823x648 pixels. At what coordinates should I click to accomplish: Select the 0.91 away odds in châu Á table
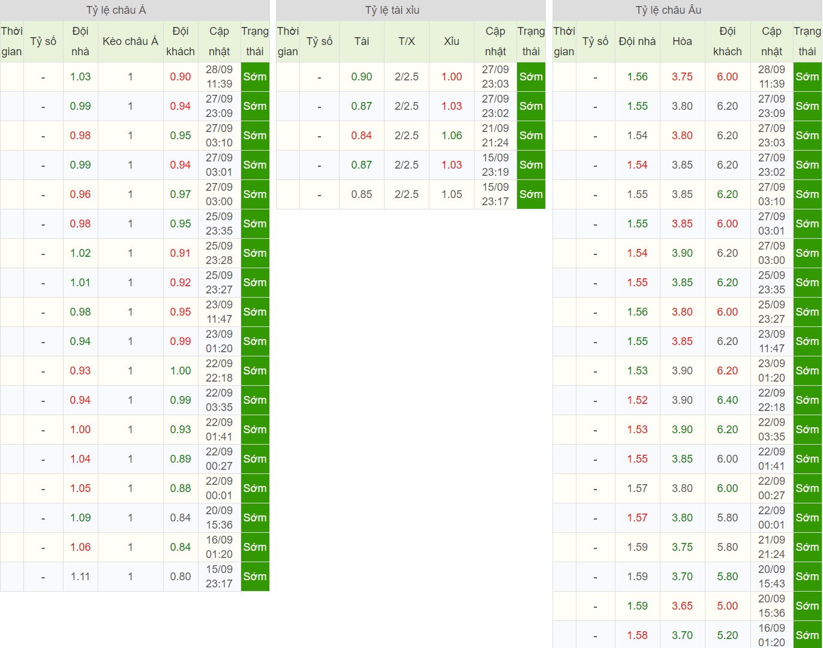pos(181,253)
